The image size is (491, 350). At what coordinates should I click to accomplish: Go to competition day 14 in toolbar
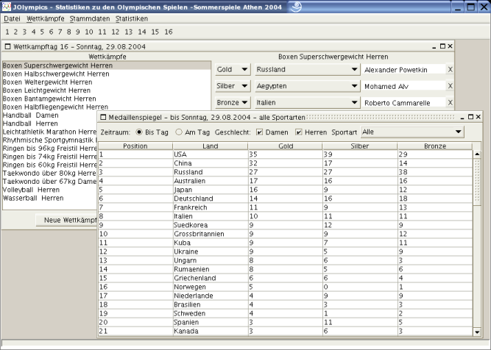142,32
